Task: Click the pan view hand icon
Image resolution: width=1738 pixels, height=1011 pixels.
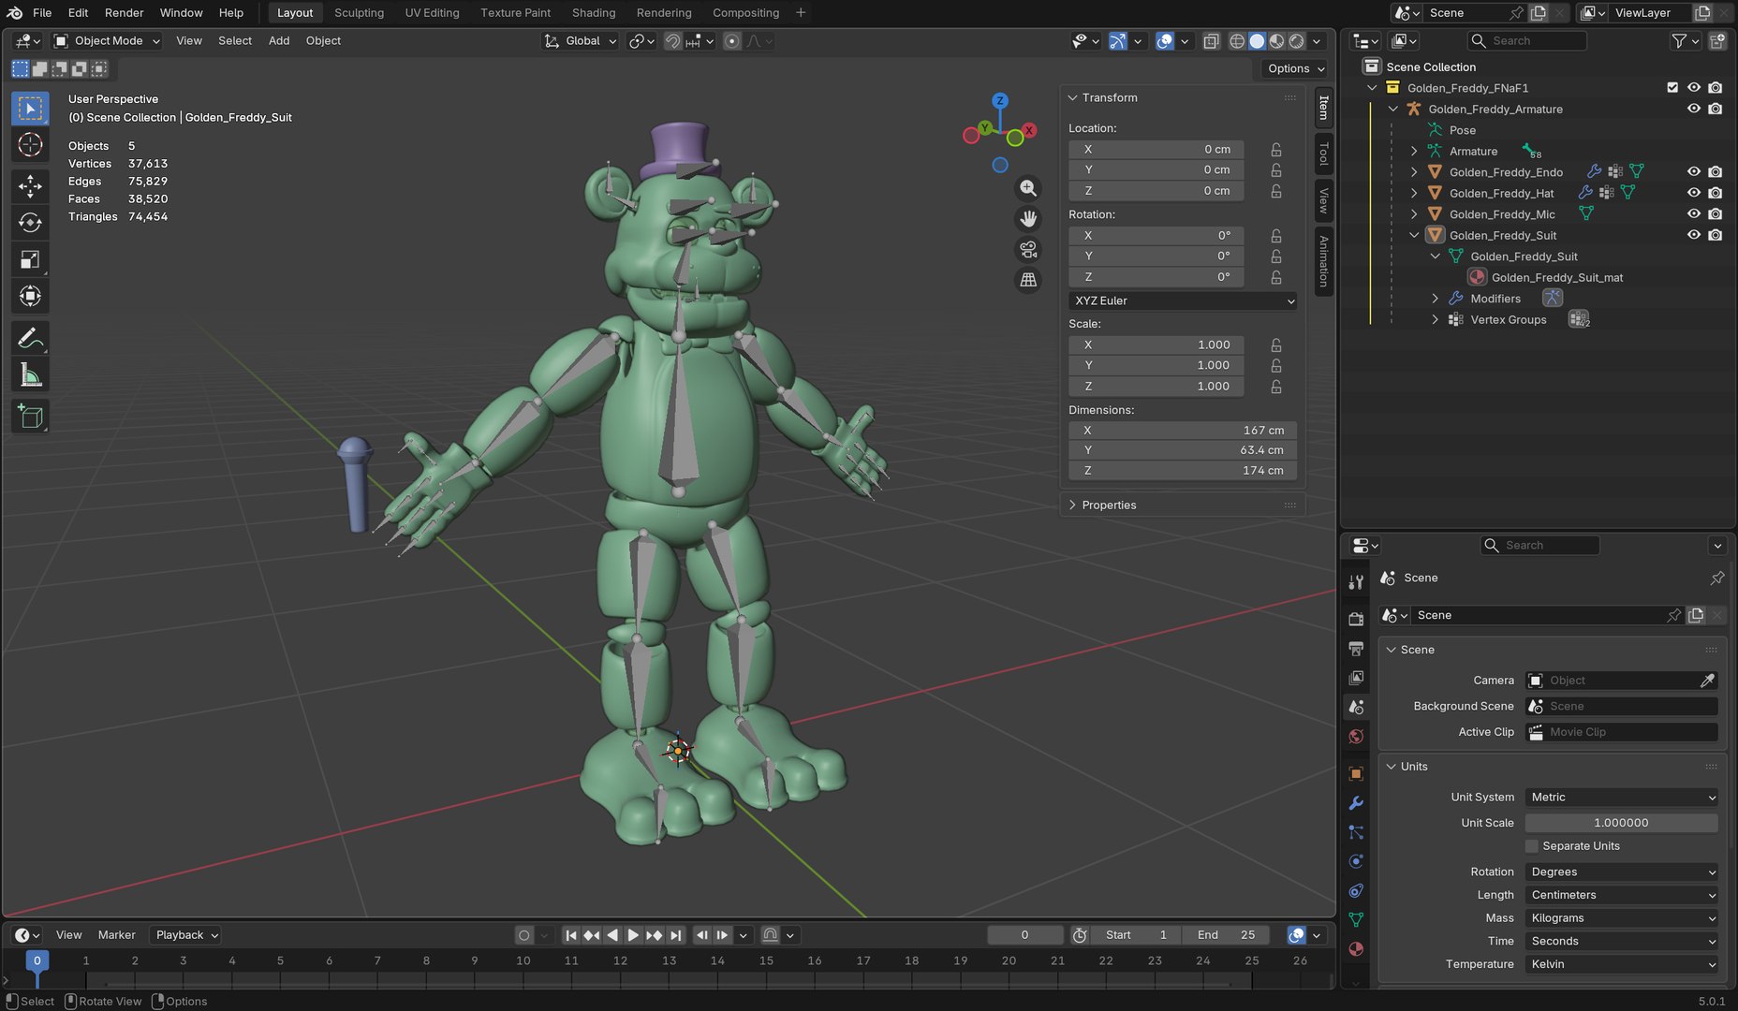Action: click(1028, 219)
